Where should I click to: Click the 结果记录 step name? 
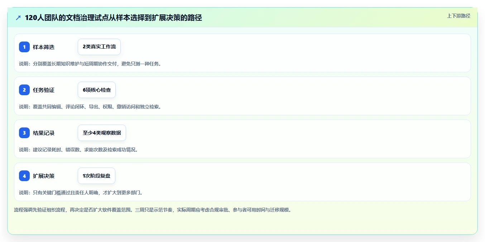click(44, 133)
